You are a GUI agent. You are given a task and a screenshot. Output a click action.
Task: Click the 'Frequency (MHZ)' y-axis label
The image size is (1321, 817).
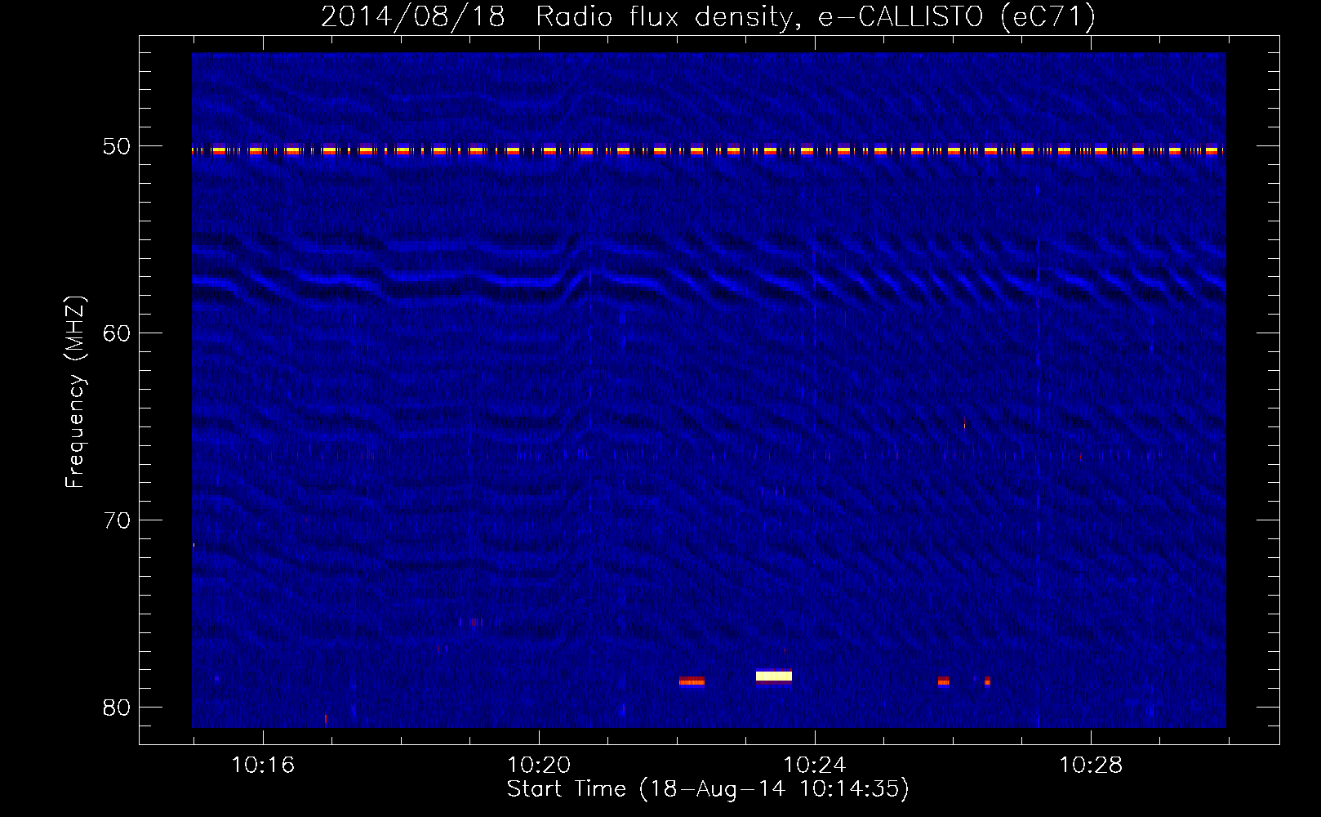74,392
